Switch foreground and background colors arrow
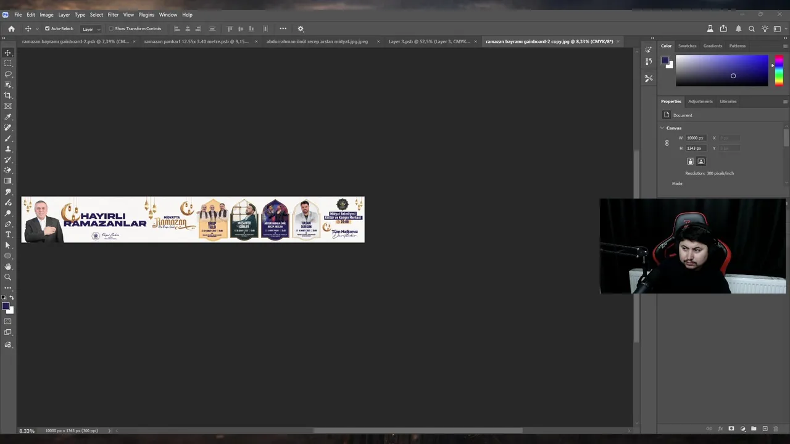This screenshot has width=790, height=444. (11, 298)
